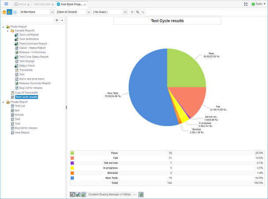The height and width of the screenshot is (199, 268).
Task: Open Status Trend report
Action: [x=26, y=66]
